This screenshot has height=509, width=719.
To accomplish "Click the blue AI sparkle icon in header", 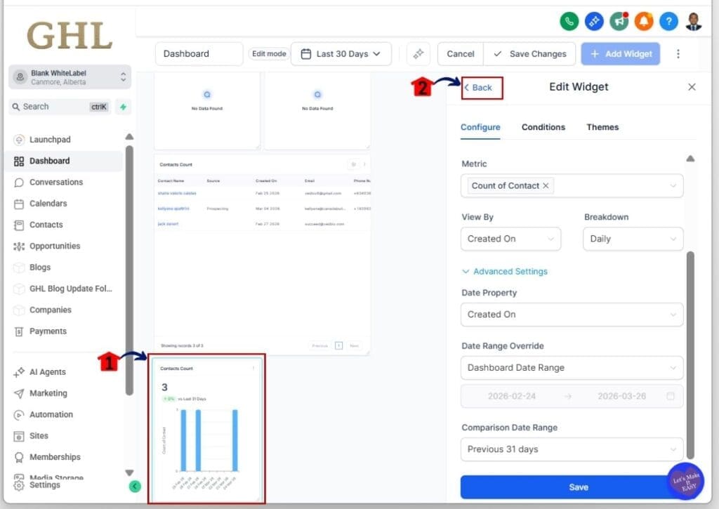I will tap(594, 21).
